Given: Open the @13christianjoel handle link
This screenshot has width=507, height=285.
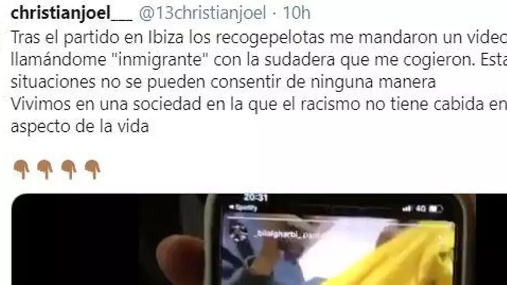Looking at the screenshot, I should coord(202,13).
